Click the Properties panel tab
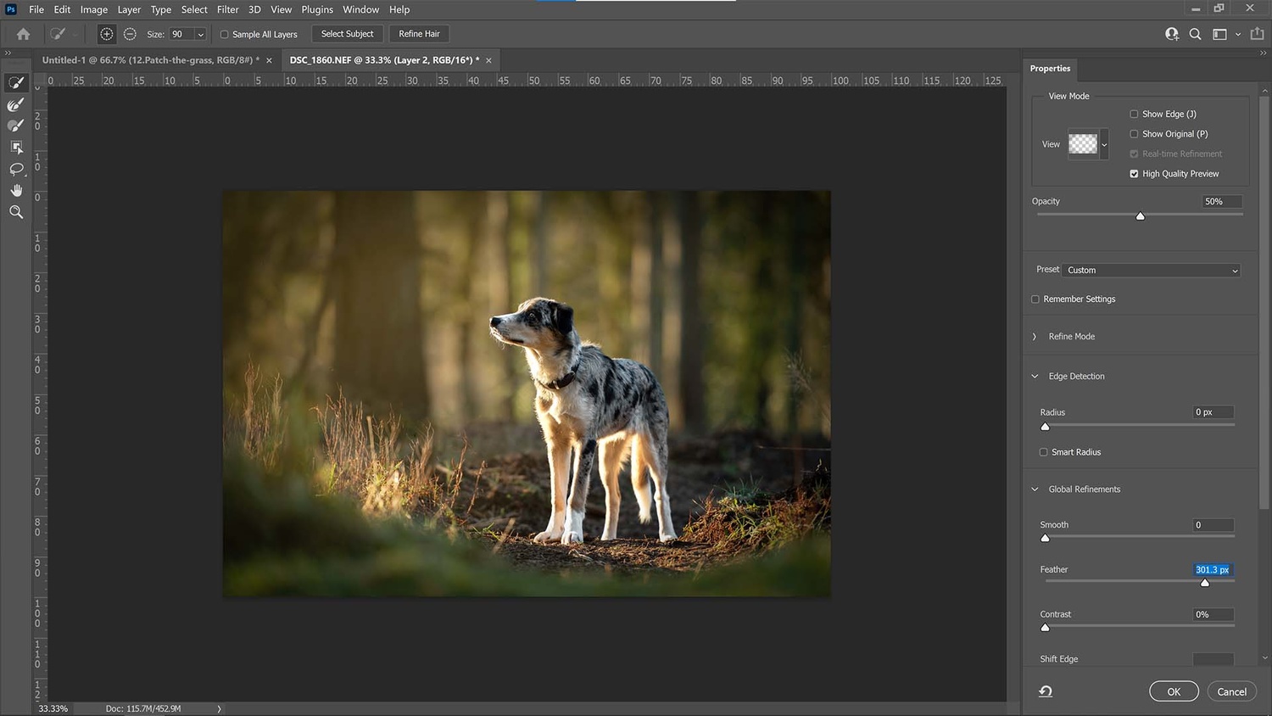The height and width of the screenshot is (716, 1272). tap(1050, 69)
